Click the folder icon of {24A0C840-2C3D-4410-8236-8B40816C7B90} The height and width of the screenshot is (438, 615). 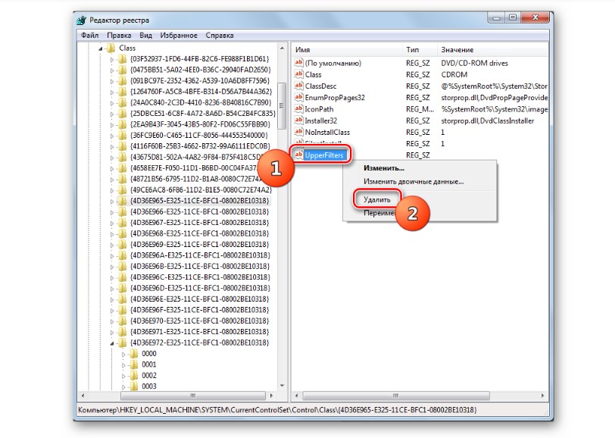tap(123, 102)
